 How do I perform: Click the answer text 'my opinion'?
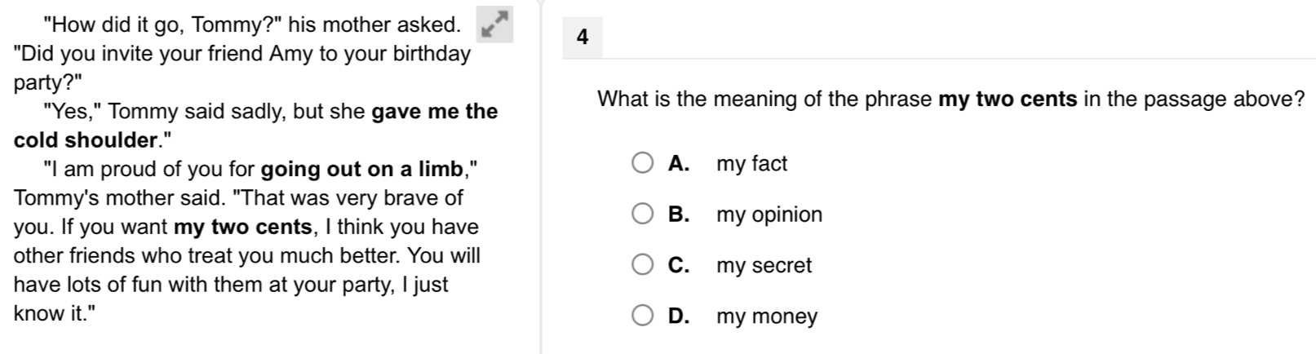[x=769, y=215]
